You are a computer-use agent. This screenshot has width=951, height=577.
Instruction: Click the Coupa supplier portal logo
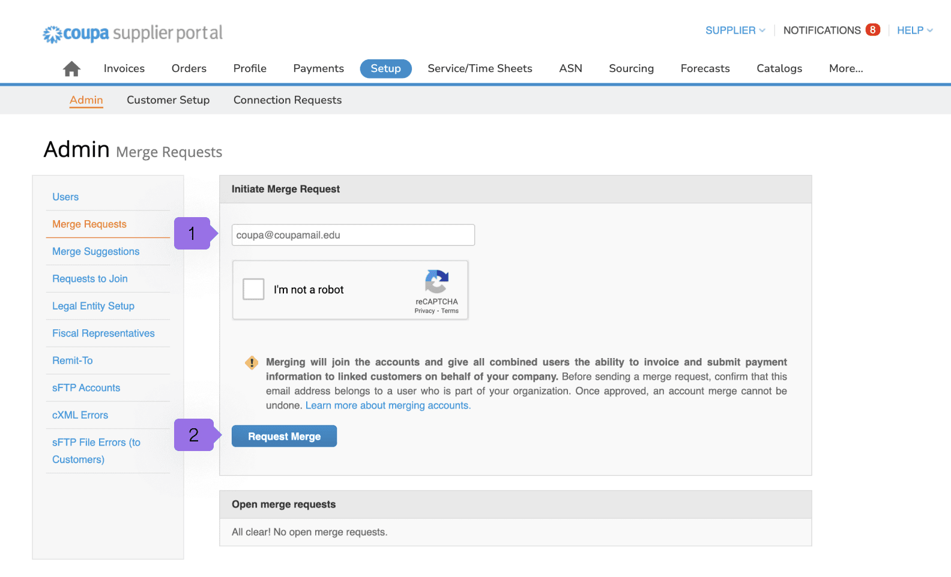point(132,34)
